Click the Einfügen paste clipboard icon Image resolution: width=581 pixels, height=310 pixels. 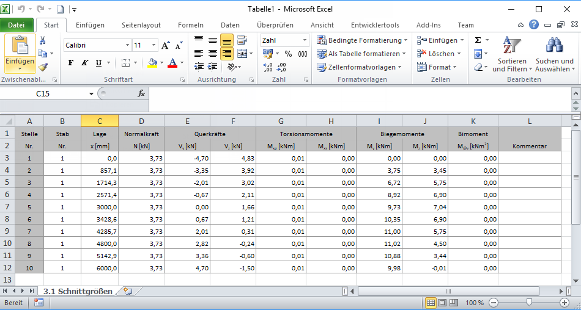click(x=20, y=46)
